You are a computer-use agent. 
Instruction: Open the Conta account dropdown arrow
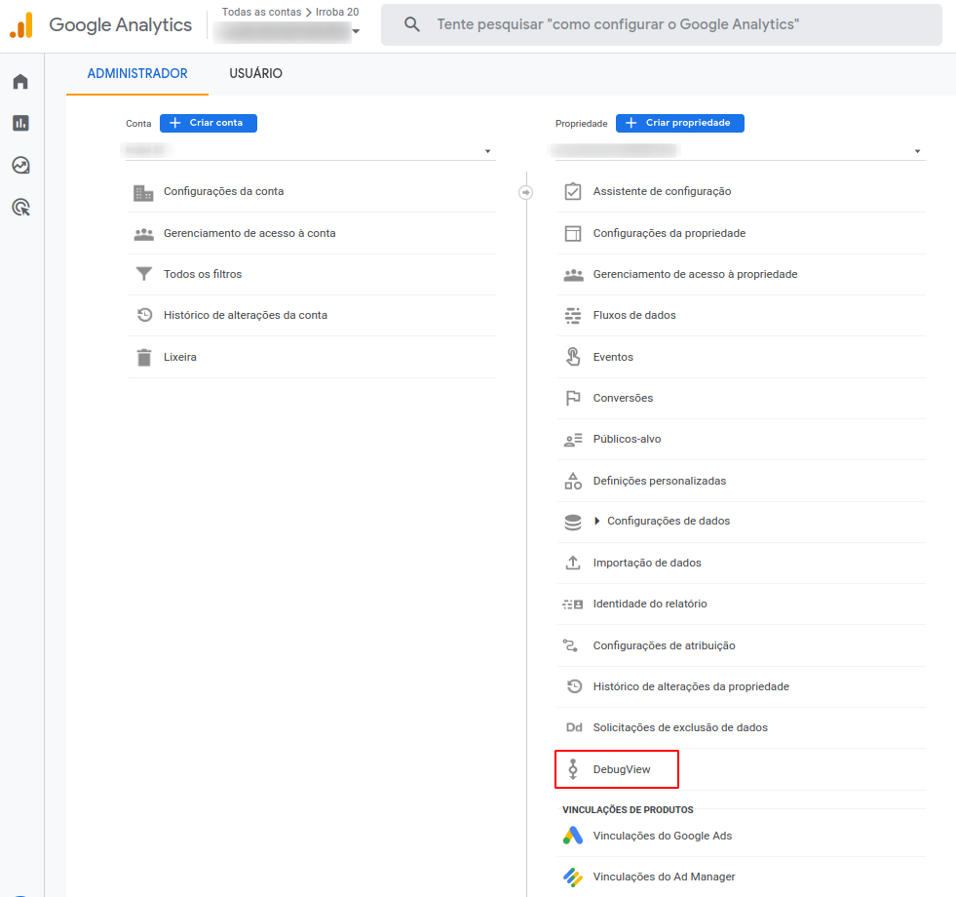tap(488, 151)
